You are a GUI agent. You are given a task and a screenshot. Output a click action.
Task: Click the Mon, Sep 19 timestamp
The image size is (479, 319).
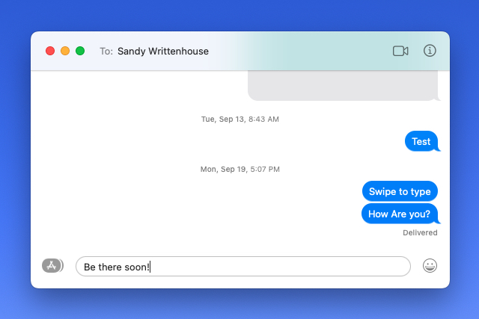pyautogui.click(x=239, y=170)
